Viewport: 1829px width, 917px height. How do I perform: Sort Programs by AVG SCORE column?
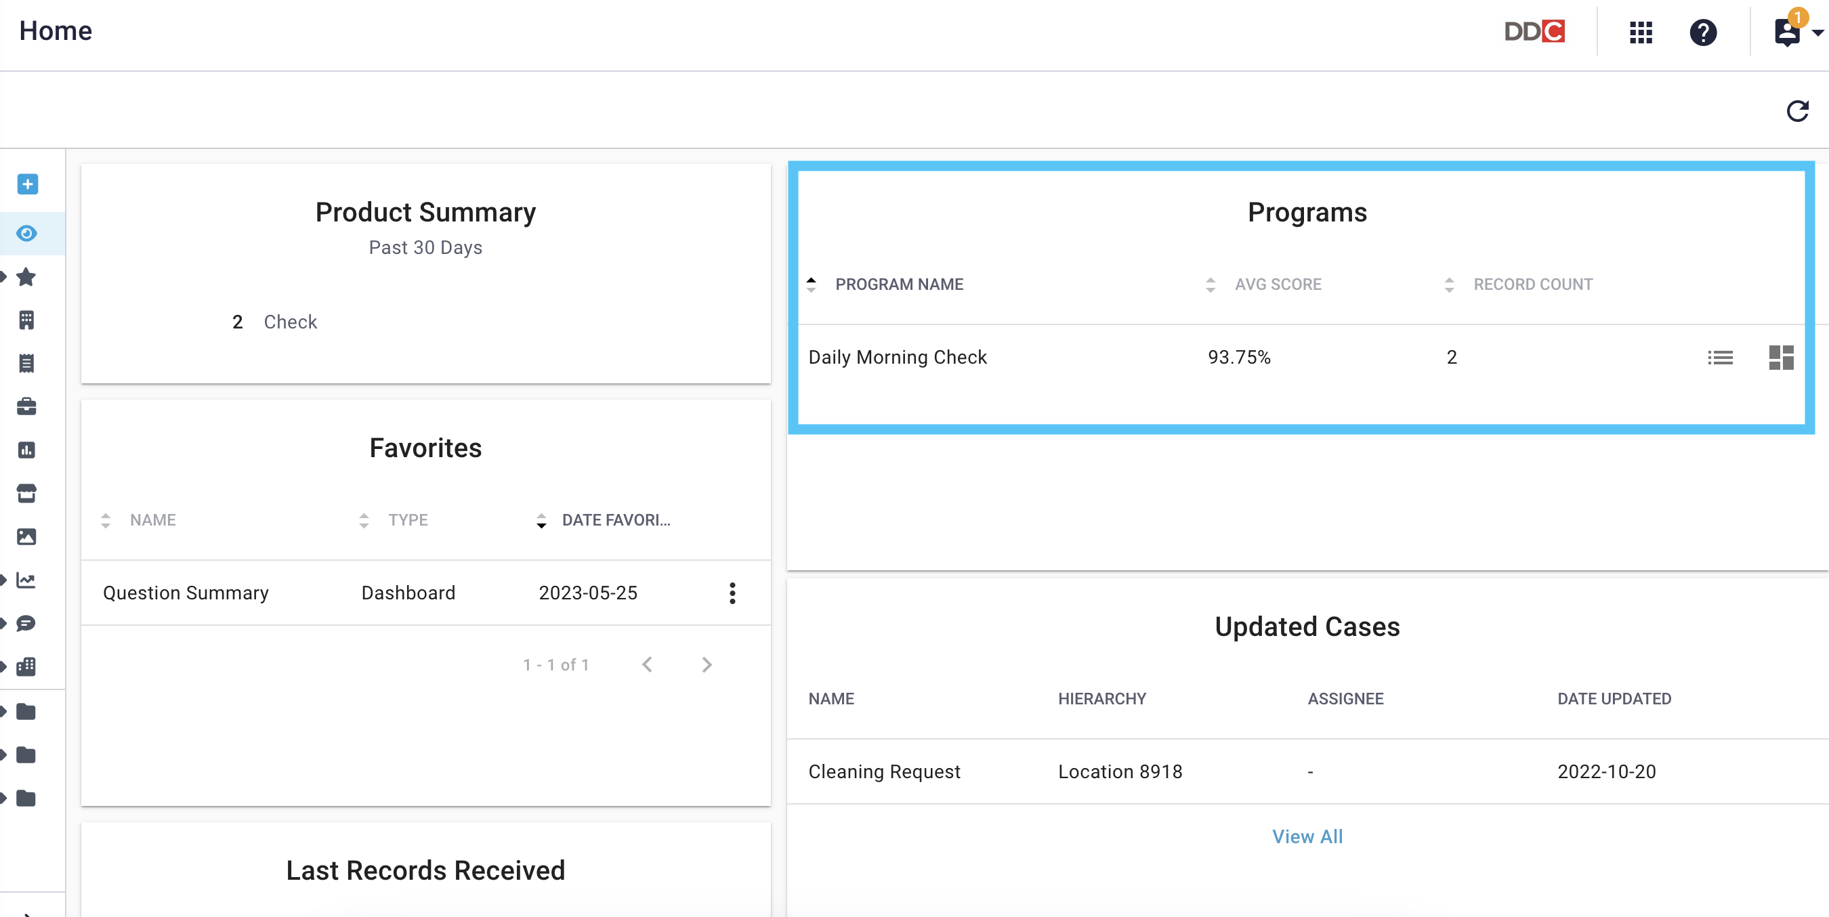point(1264,284)
